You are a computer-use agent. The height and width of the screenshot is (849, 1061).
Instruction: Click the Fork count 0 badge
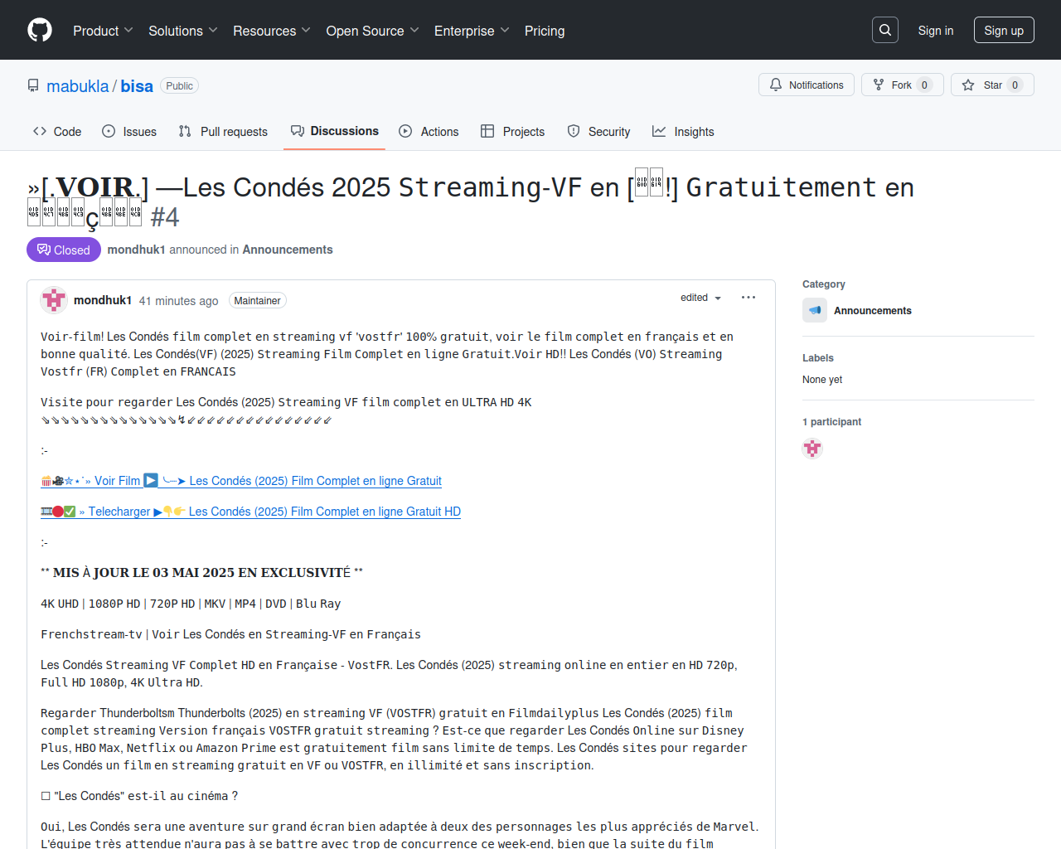pyautogui.click(x=925, y=85)
